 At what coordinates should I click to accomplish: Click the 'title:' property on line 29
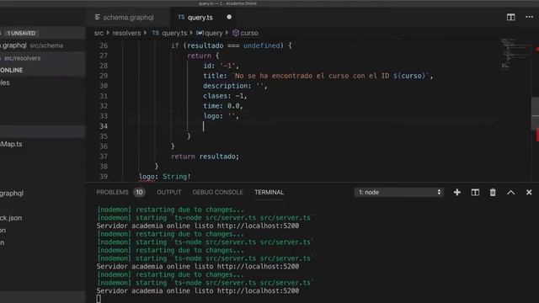pos(216,76)
